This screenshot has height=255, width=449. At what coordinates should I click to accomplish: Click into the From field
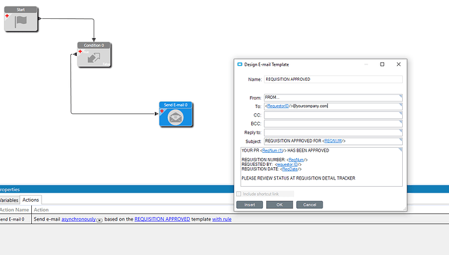click(x=333, y=98)
